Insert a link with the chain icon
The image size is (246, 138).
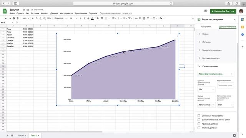136,18
